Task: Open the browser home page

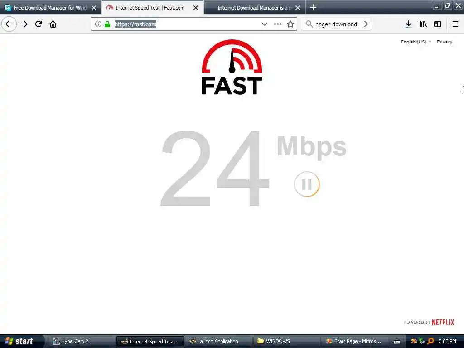Action: pyautogui.click(x=53, y=24)
